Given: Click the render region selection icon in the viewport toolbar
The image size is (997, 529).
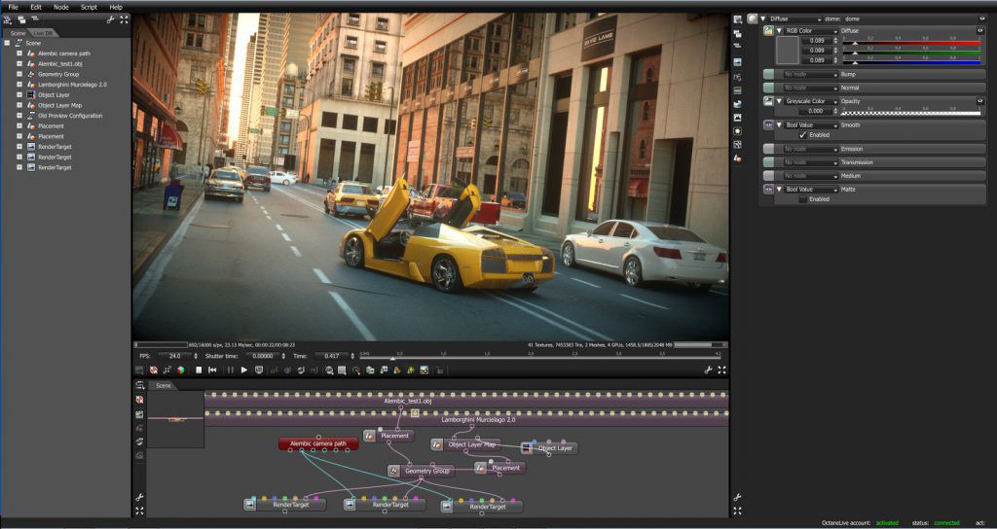Looking at the screenshot, I should coord(342,370).
